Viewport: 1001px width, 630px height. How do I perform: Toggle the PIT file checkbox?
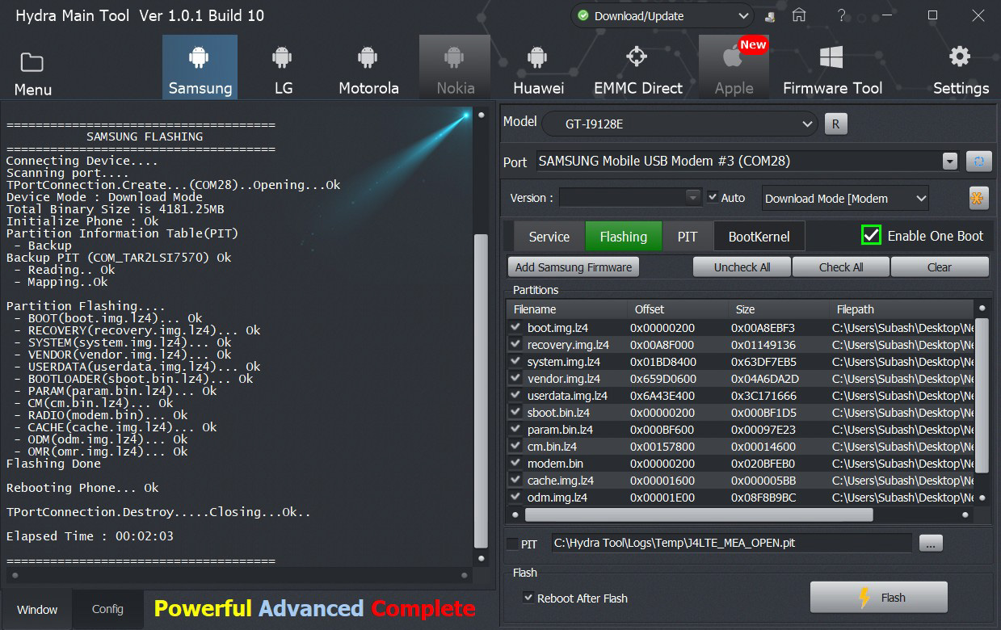point(511,544)
